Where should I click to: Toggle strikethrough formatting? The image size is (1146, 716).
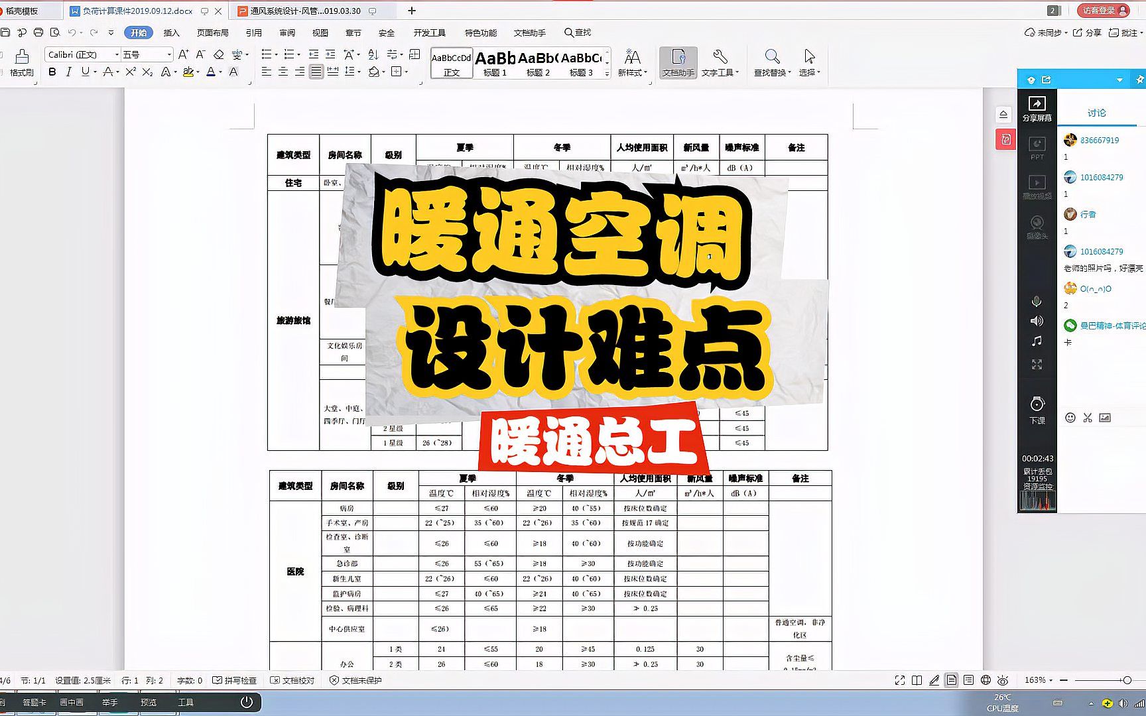[107, 72]
